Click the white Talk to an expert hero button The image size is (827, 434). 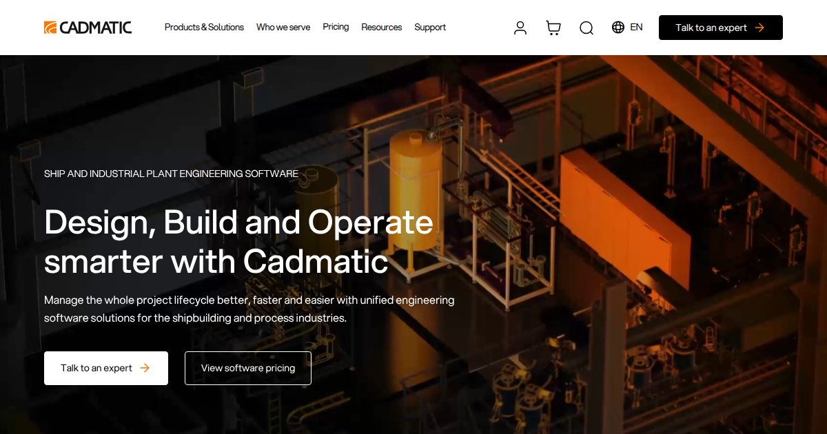(106, 368)
